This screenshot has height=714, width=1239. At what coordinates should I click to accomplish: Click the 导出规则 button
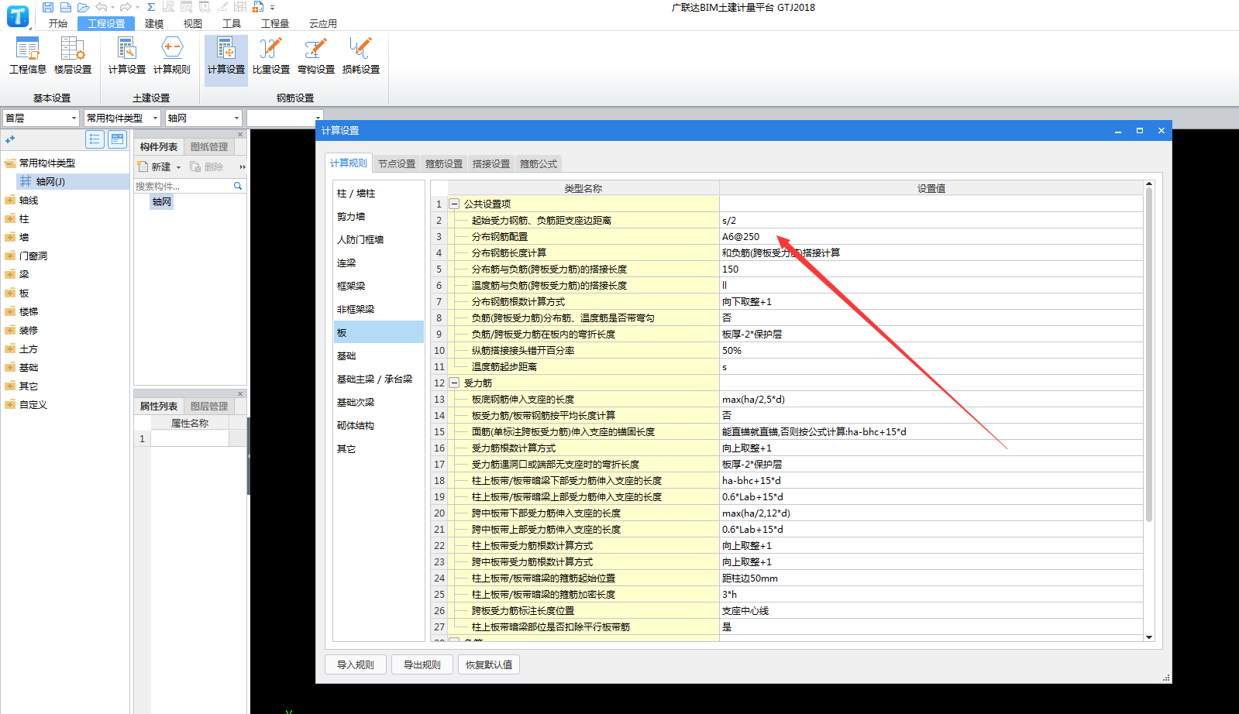coord(422,664)
